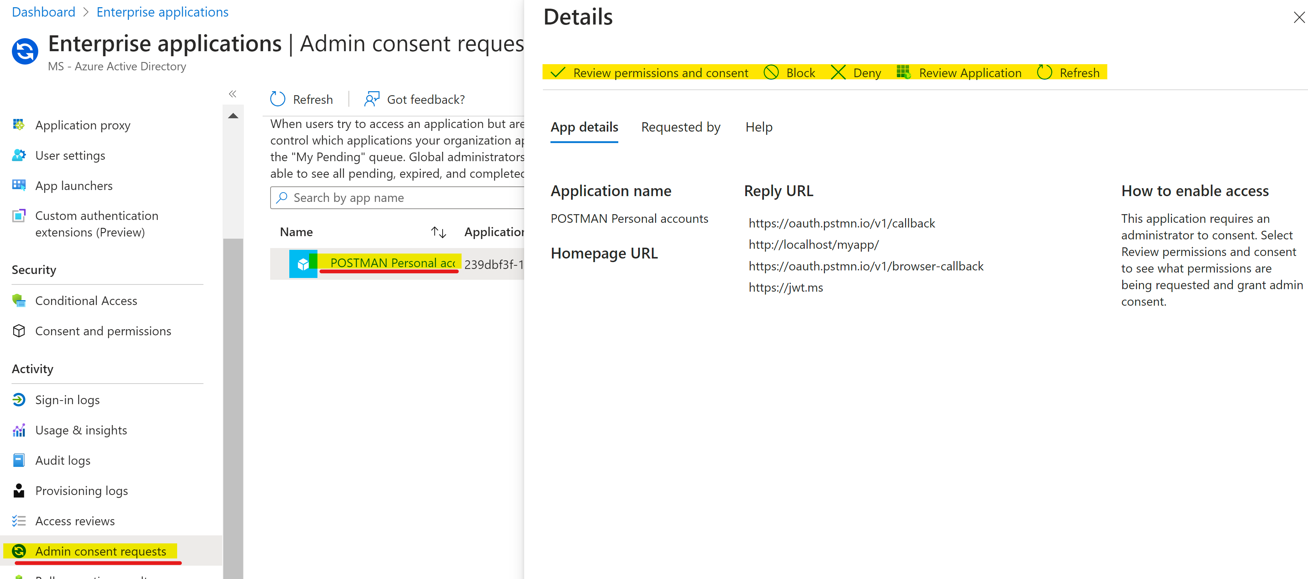Click the Got feedback person icon

click(x=372, y=99)
